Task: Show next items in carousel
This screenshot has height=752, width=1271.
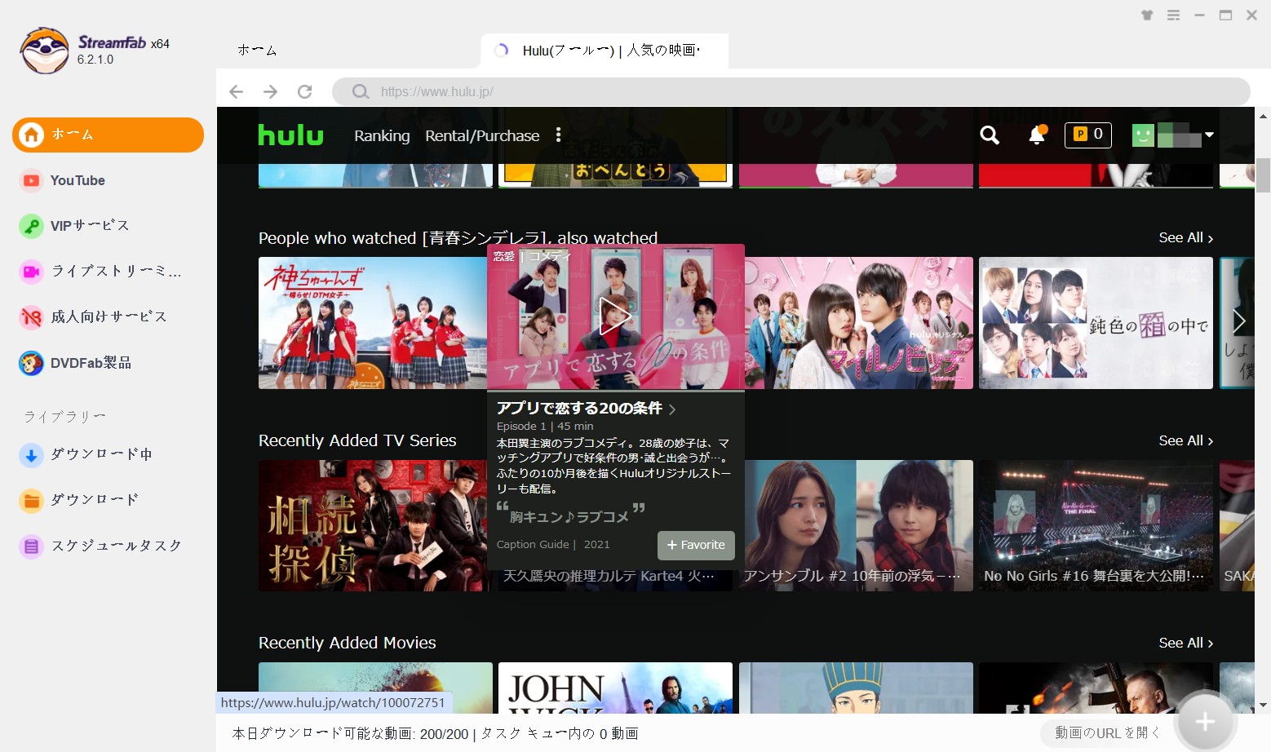Action: (x=1238, y=322)
